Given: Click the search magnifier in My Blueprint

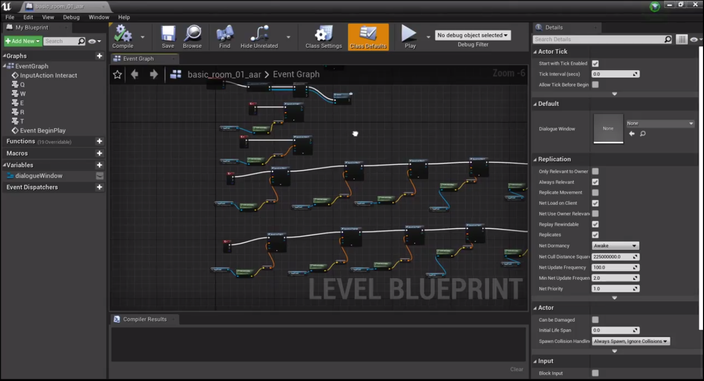Looking at the screenshot, I should tap(81, 41).
